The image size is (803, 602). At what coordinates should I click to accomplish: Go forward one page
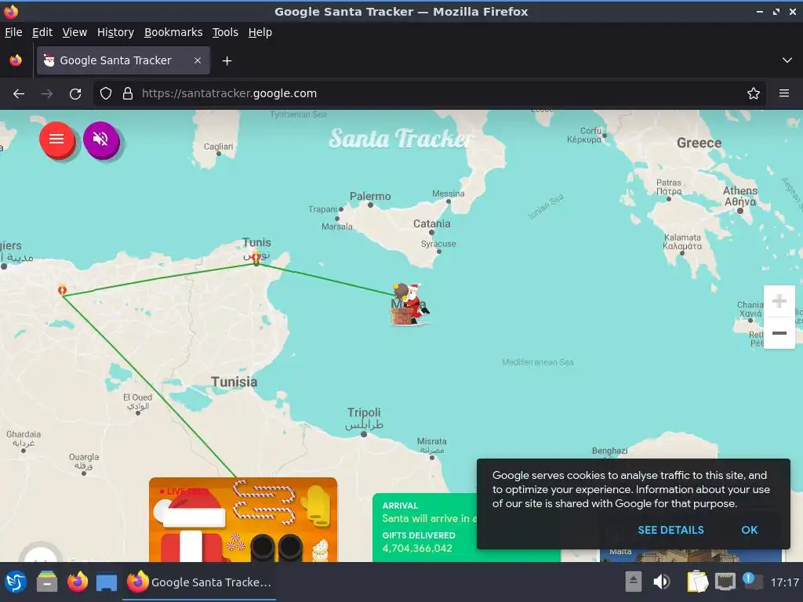(47, 94)
